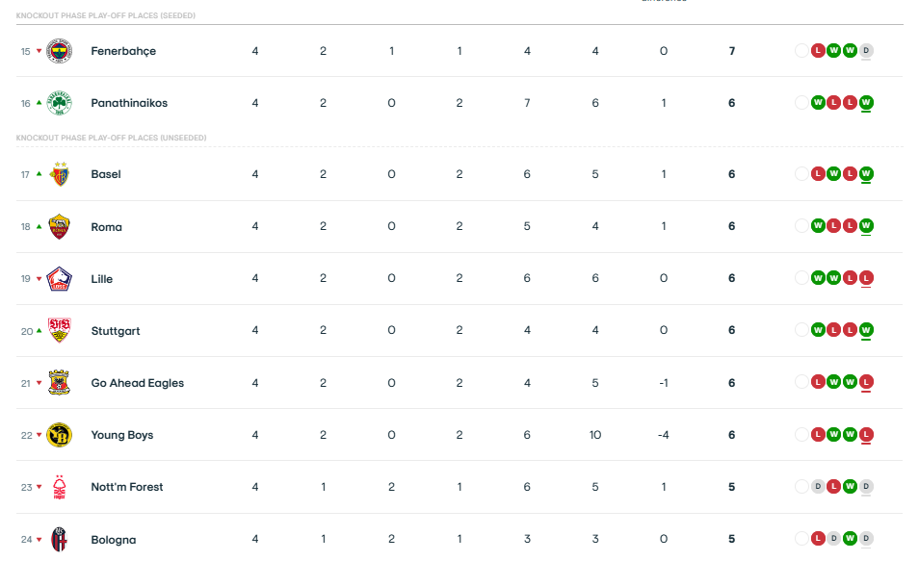
Task: Click the Fenerbahçe club crest
Action: pos(60,50)
